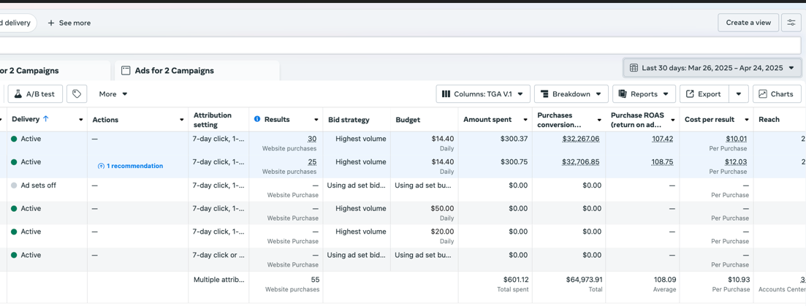Sort by Delivery column arrow
This screenshot has width=806, height=306.
[46, 119]
